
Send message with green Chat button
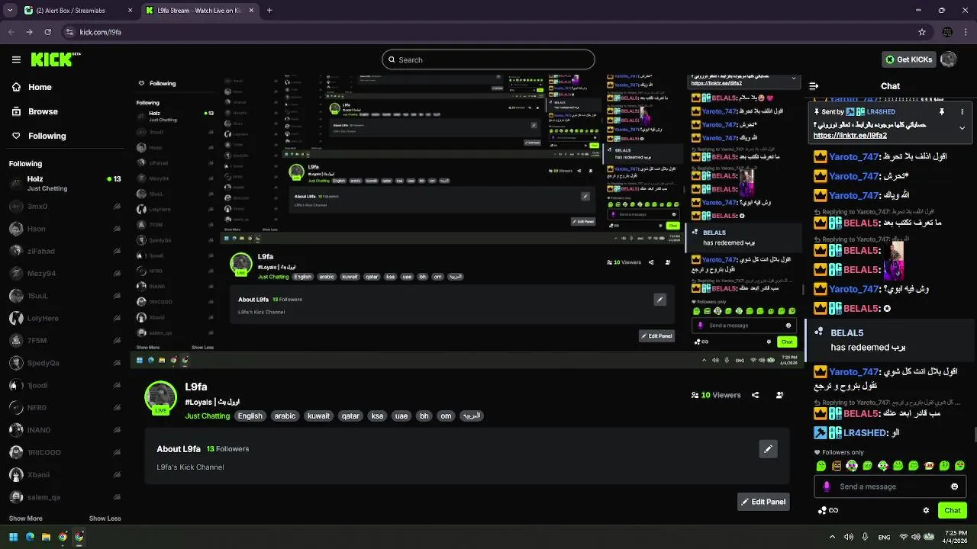[x=953, y=510]
